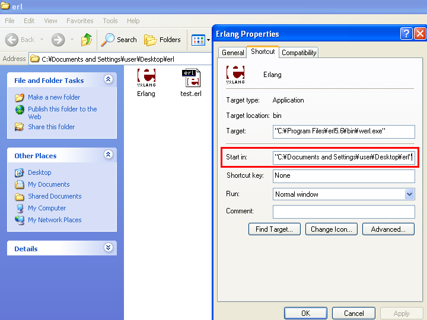Open Search in Explorer toolbar
427x320 pixels.
[x=119, y=40]
